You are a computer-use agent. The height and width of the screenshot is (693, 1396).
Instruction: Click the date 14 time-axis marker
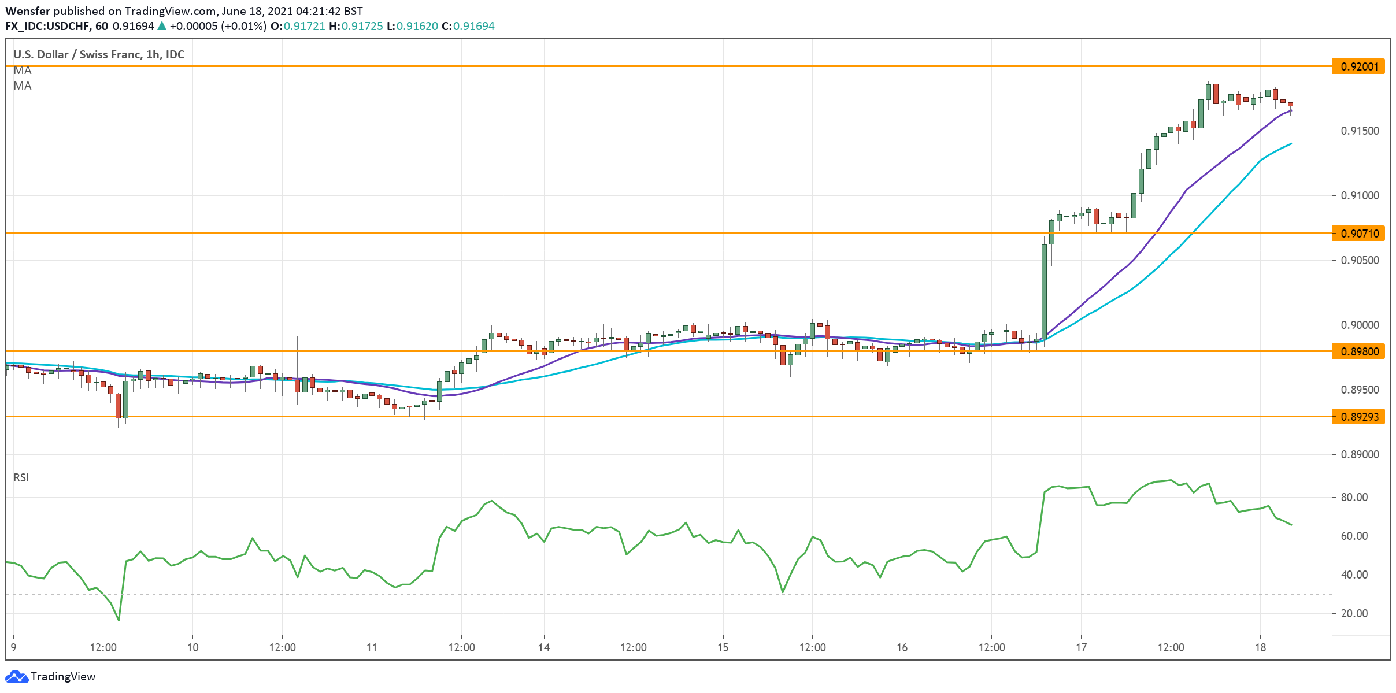pyautogui.click(x=543, y=647)
